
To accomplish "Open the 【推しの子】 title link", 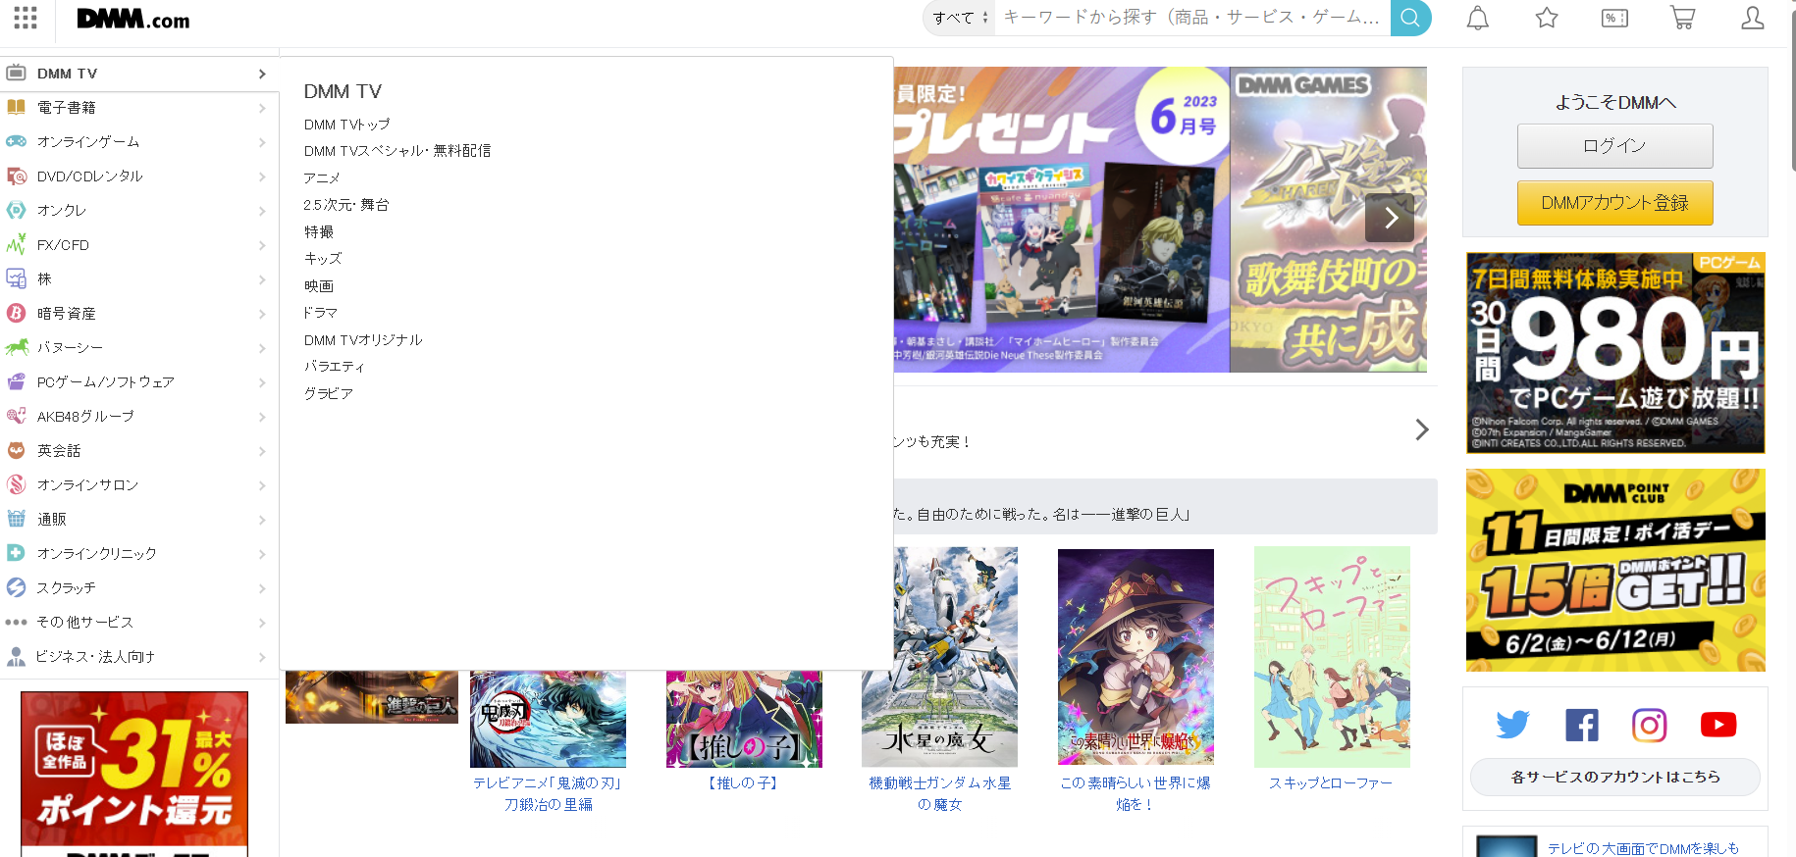I will click(x=744, y=783).
